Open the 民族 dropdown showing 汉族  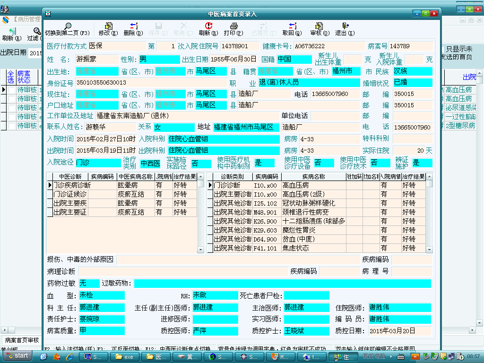click(413, 71)
